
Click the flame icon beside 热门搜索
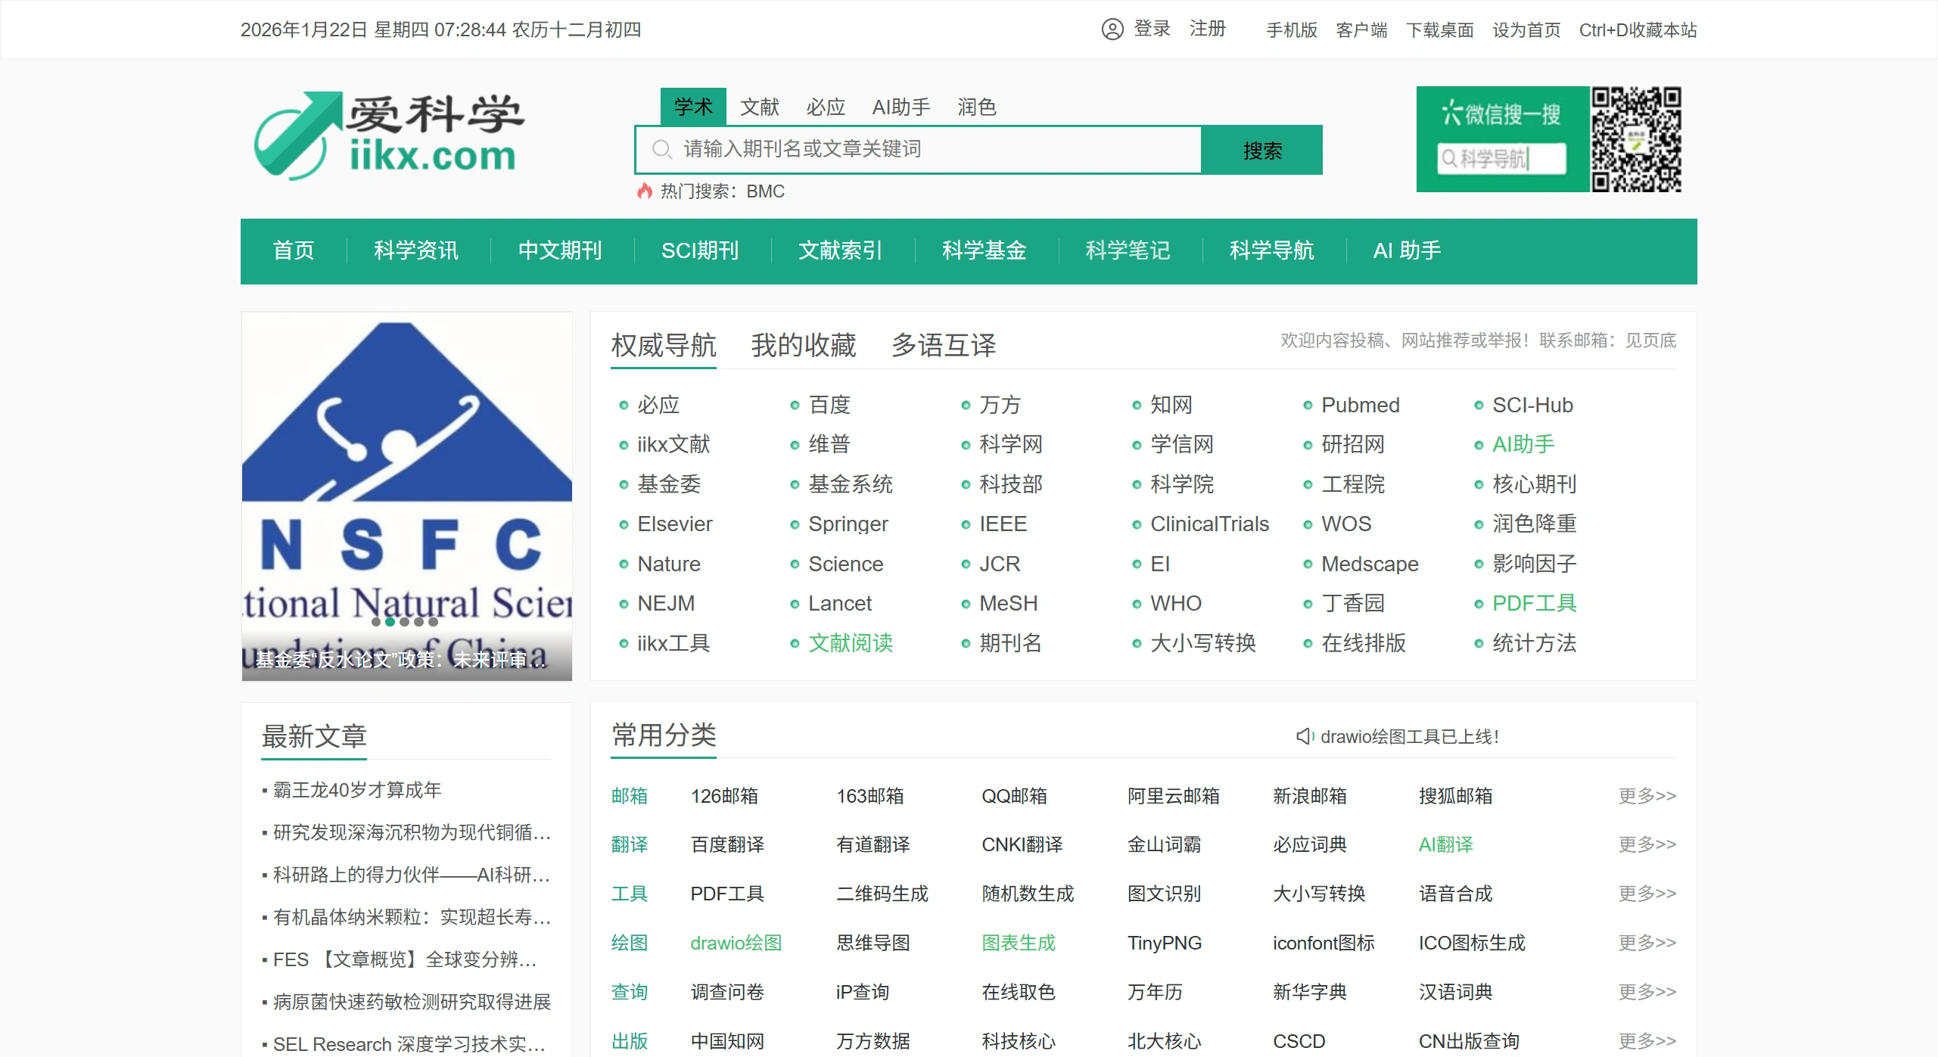pos(645,191)
